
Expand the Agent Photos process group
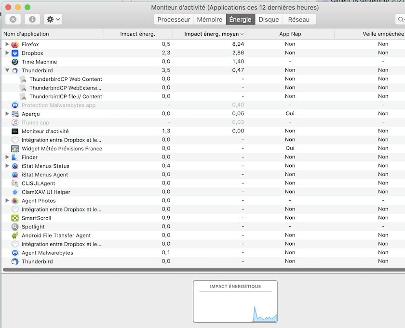tap(7, 200)
